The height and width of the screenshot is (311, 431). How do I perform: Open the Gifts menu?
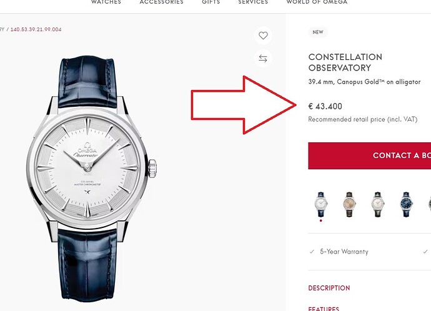click(211, 2)
